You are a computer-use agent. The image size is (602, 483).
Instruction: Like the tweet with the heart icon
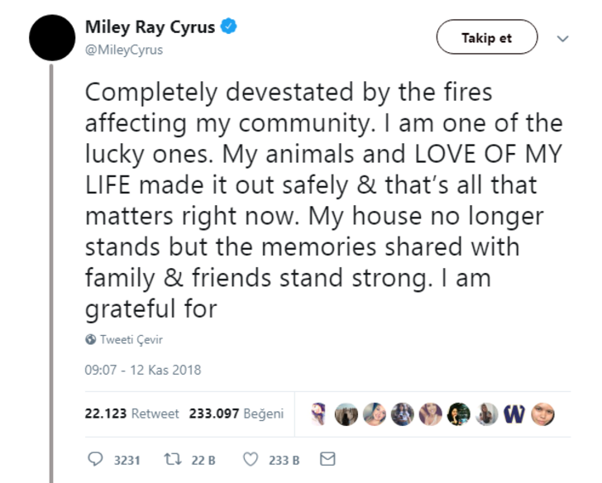tap(252, 459)
